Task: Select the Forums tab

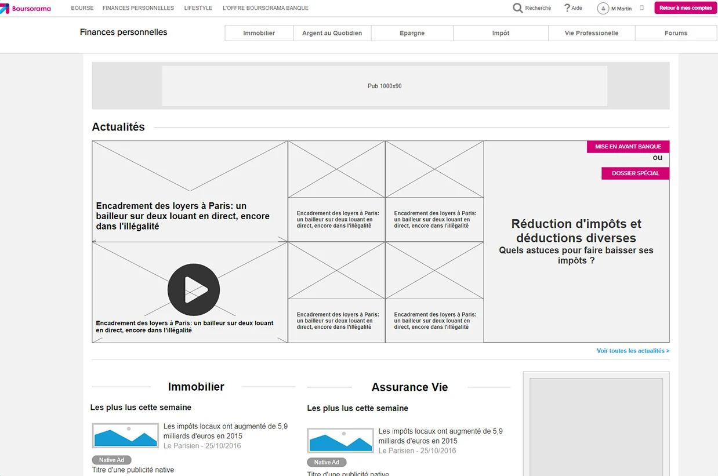Action: point(676,33)
